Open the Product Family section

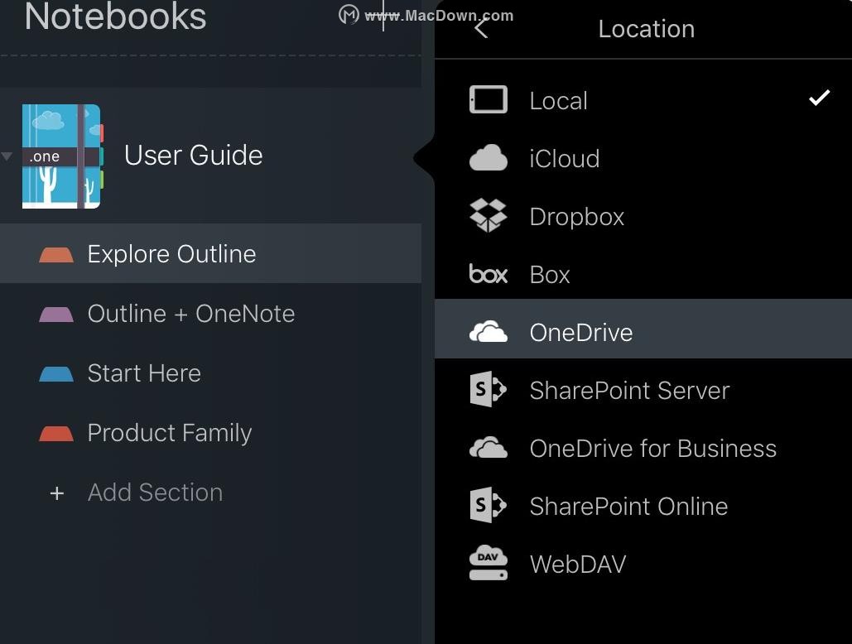click(x=211, y=433)
